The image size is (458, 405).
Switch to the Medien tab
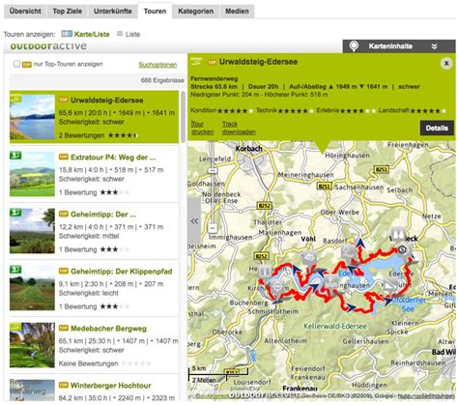click(x=237, y=12)
